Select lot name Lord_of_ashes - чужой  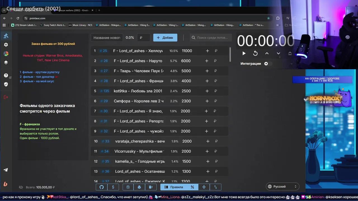tap(138, 131)
